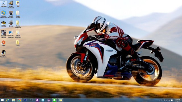182x102 pixels.
Task: Click the network tray icon
Action: click(169, 100)
